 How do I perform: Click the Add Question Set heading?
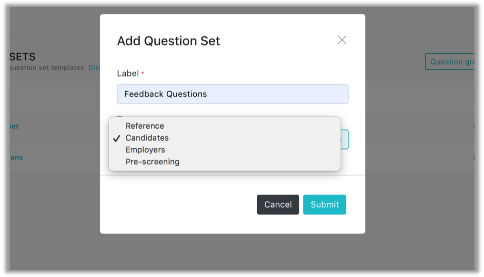click(x=168, y=41)
